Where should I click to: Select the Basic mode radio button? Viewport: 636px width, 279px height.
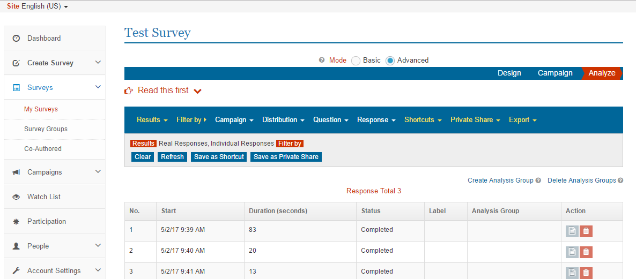click(x=356, y=61)
